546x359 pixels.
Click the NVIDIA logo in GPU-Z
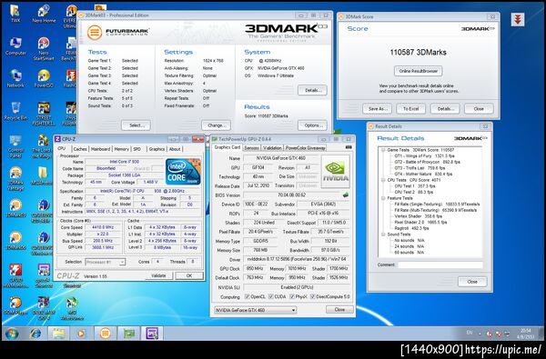tap(335, 171)
